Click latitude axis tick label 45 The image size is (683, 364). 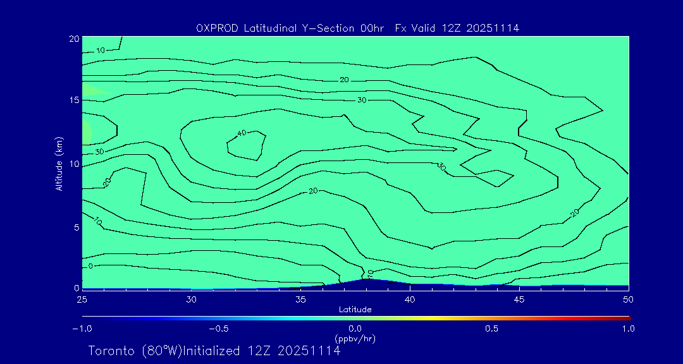519,300
